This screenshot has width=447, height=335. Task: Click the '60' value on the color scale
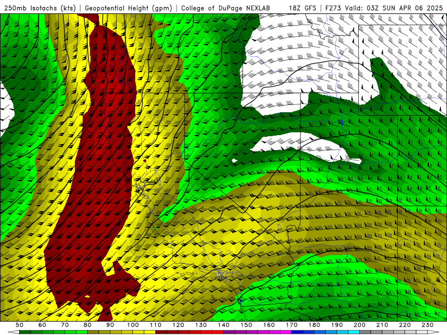42,325
